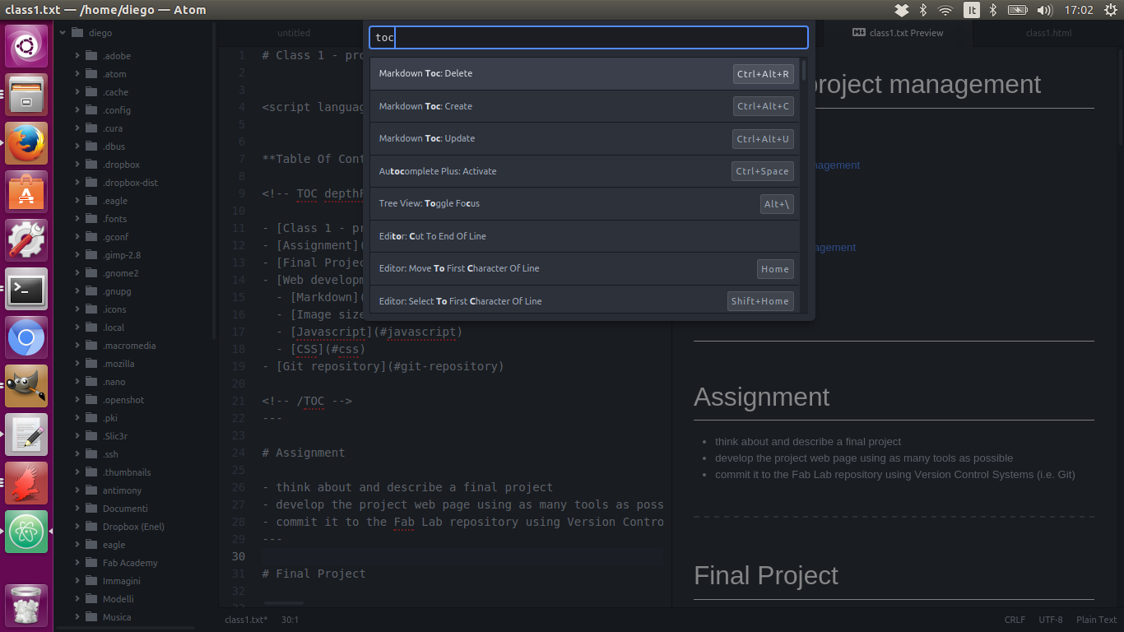Launch GIMP from the launcher
1124x632 pixels.
27,386
